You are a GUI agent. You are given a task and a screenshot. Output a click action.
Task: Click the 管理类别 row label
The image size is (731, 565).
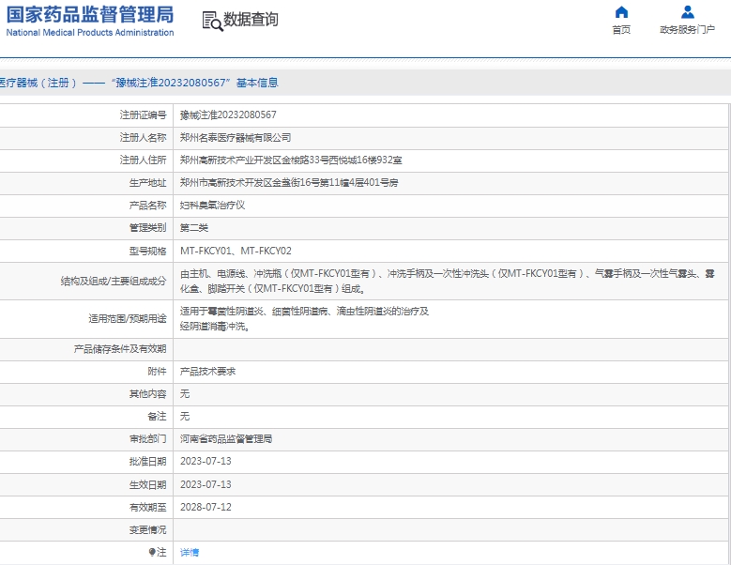pyautogui.click(x=147, y=228)
